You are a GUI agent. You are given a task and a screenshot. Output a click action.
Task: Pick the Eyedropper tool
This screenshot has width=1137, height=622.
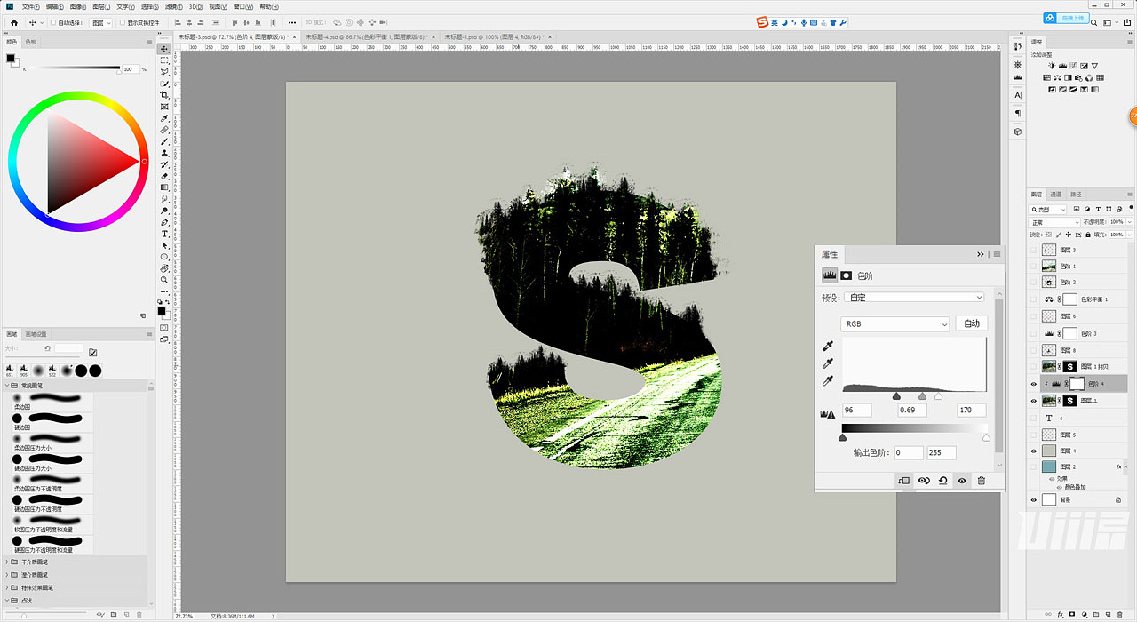coord(164,119)
